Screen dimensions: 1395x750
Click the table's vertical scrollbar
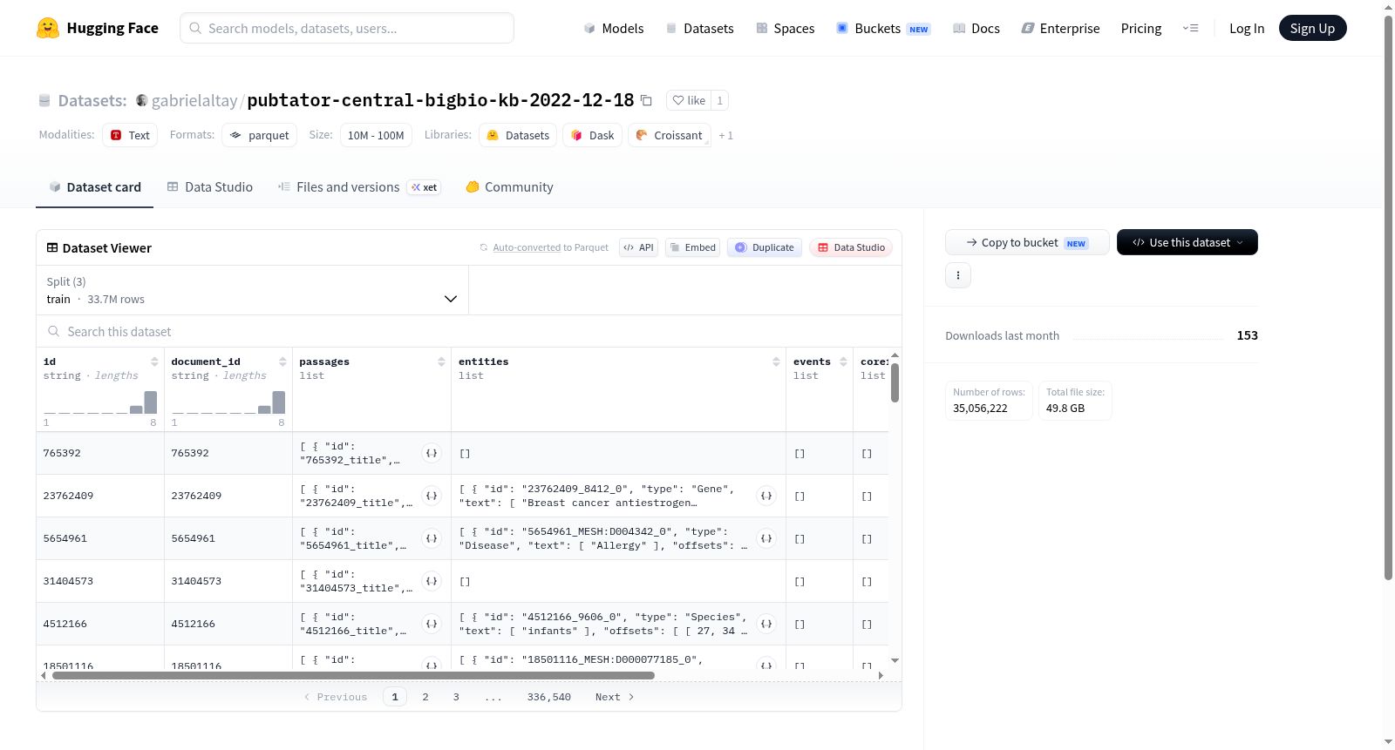tap(895, 383)
